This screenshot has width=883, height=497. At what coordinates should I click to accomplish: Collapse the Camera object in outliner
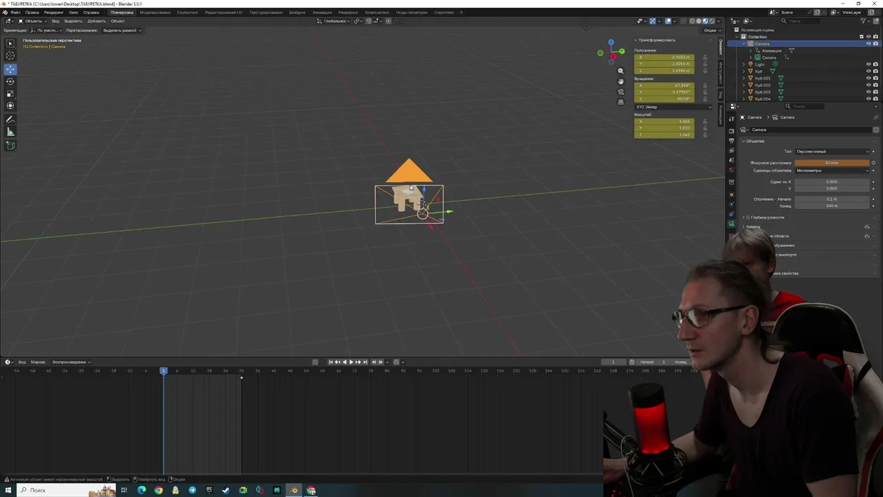(744, 43)
